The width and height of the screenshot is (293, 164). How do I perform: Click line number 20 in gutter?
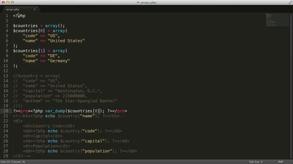(5, 111)
